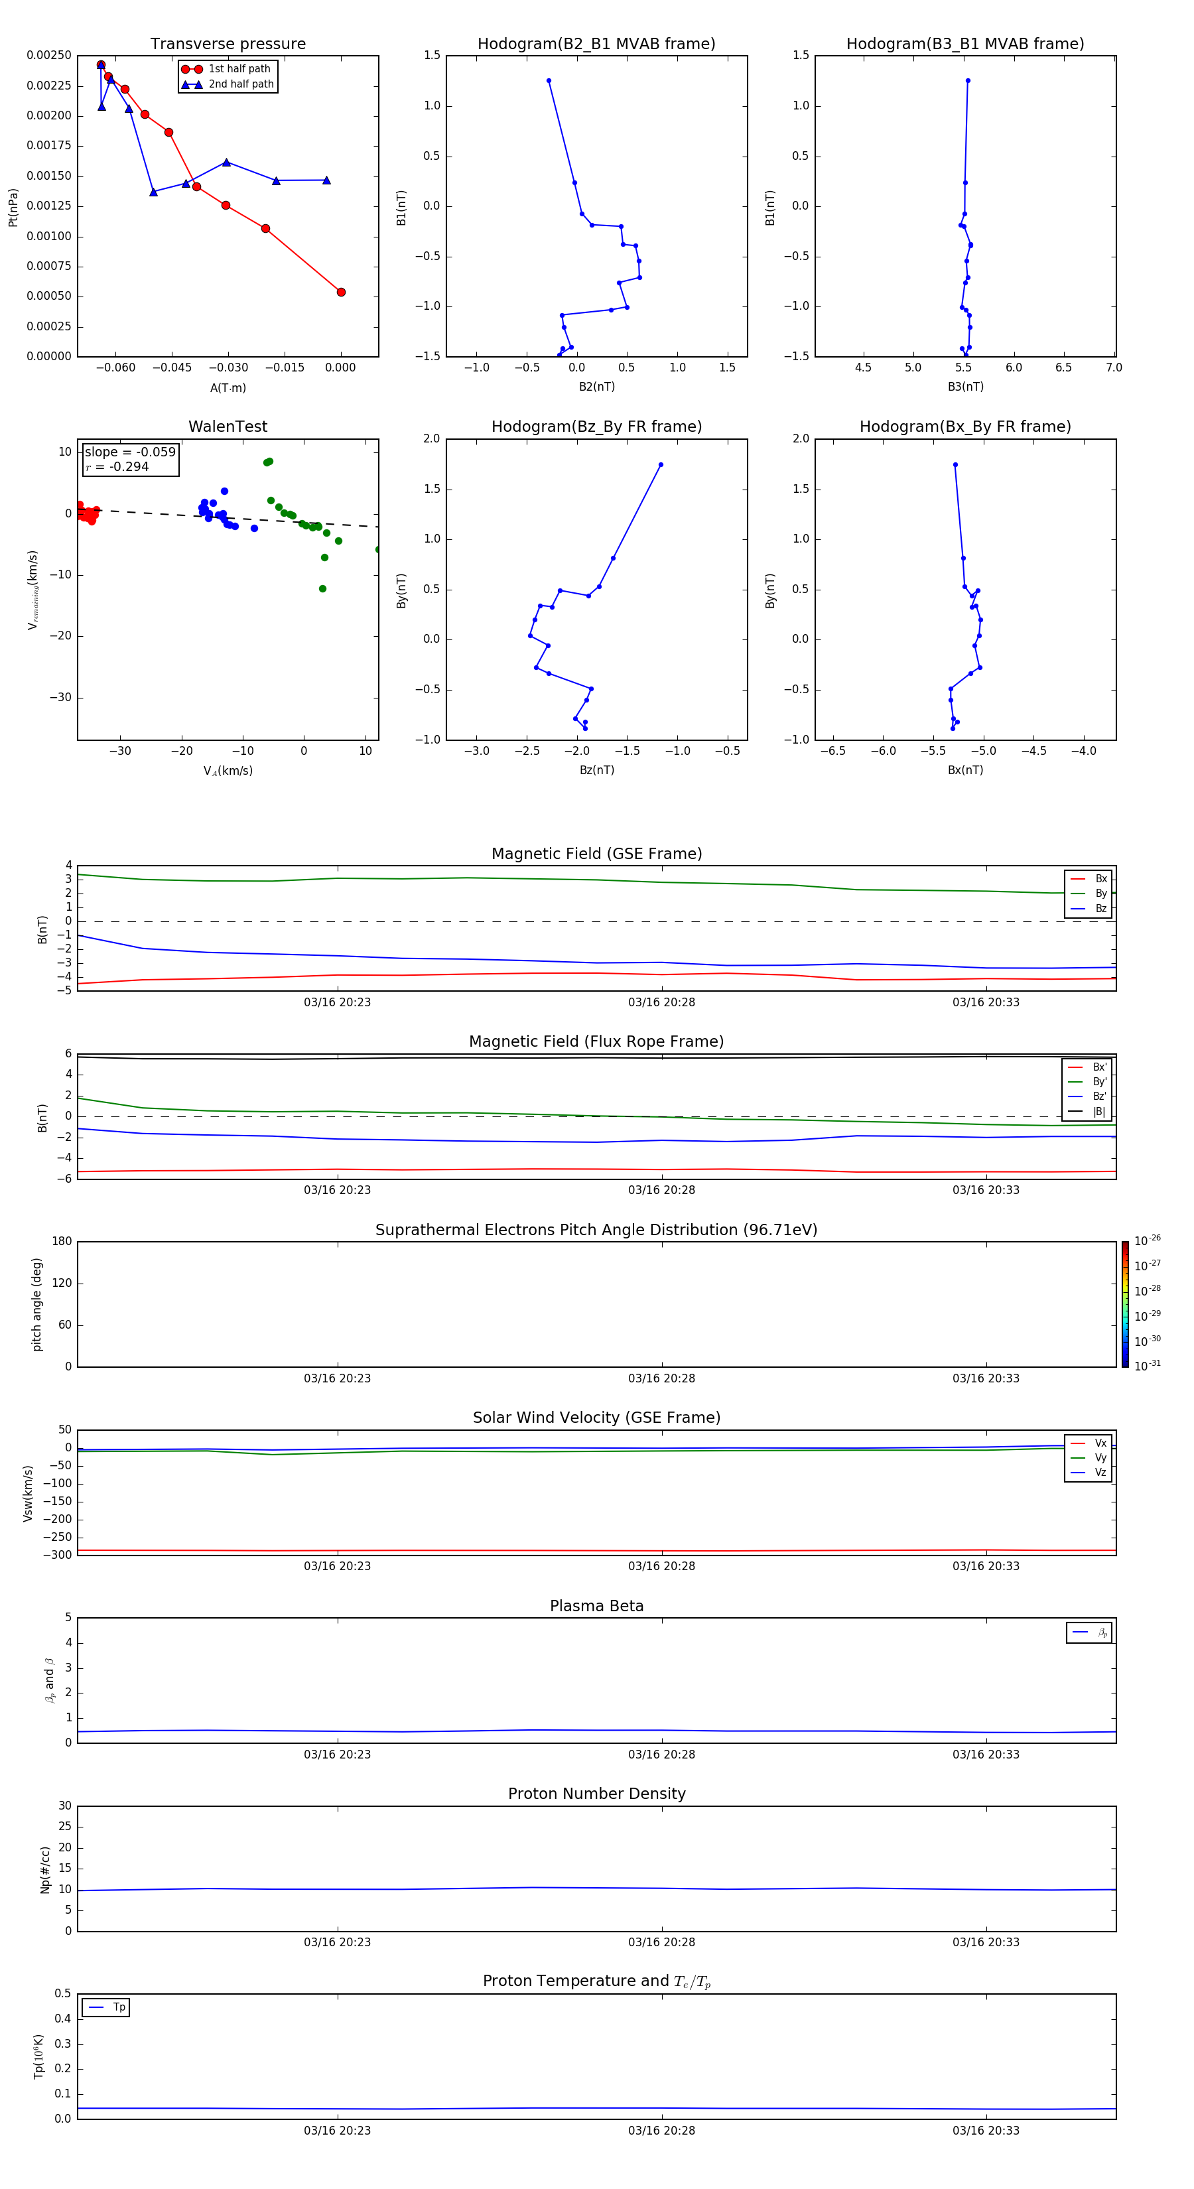The height and width of the screenshot is (2189, 1194).
Task: Click the lowest green point in the WalenTest scatter
Action: click(x=322, y=589)
